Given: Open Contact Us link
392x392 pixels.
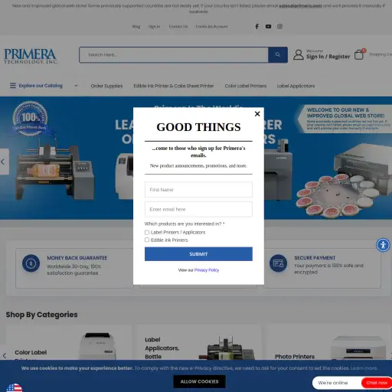Looking at the screenshot, I should (x=178, y=27).
